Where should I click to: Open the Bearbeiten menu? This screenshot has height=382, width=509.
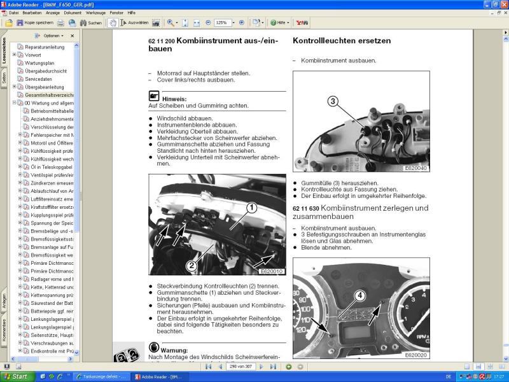(32, 13)
